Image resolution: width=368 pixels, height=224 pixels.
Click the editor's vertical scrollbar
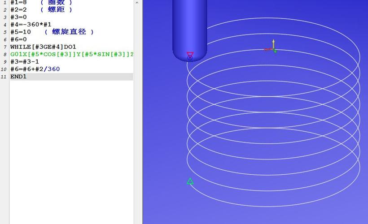[x=138, y=112]
